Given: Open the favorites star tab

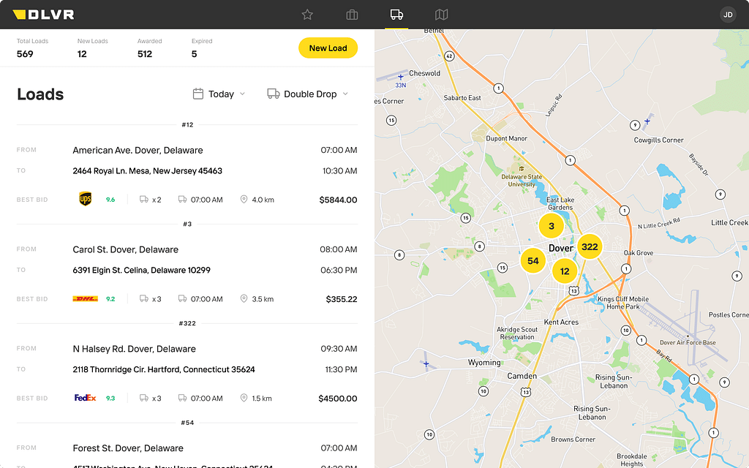Looking at the screenshot, I should (307, 15).
